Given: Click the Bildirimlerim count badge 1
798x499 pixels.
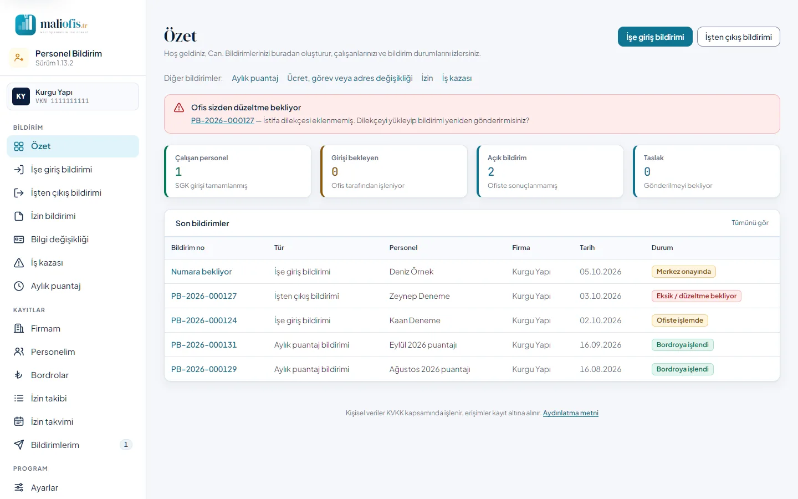Looking at the screenshot, I should (126, 445).
